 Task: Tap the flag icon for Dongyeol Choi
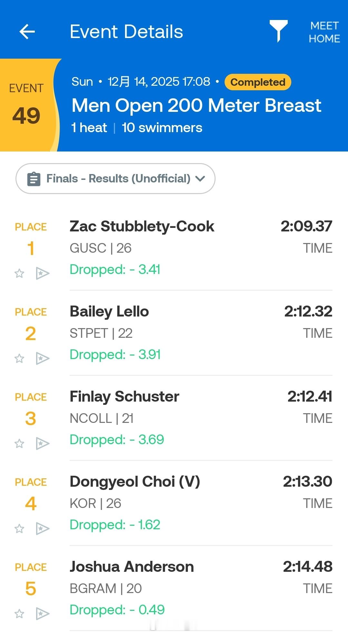43,529
